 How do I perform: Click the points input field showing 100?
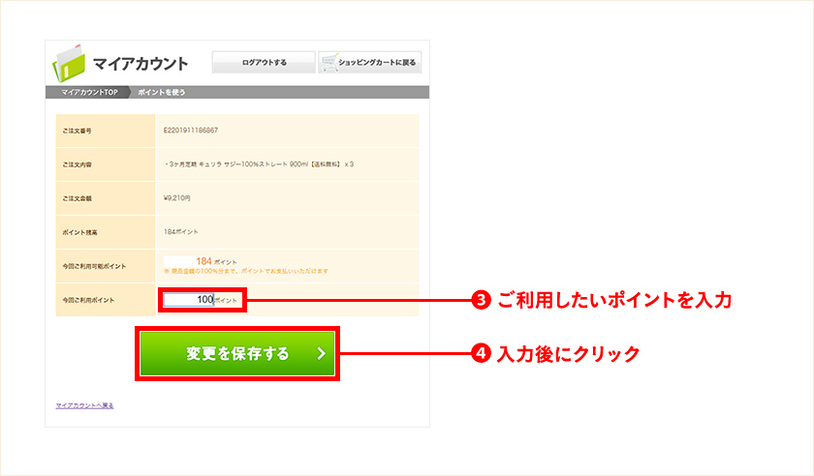(189, 300)
